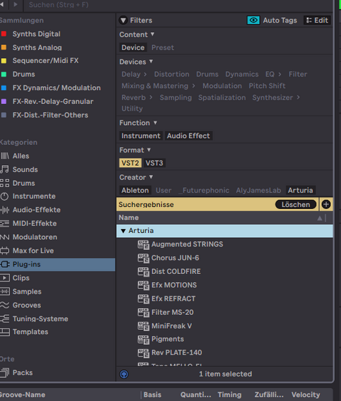Click the Chorus JUN-6 plug-in icon

pos(143,258)
